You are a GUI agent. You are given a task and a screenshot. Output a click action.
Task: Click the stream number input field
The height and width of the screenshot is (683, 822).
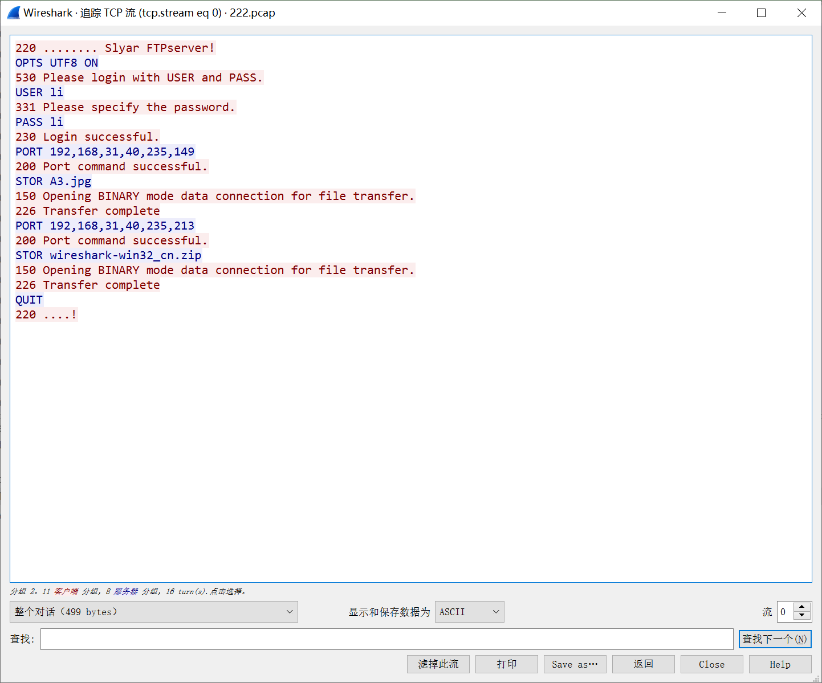tap(786, 612)
